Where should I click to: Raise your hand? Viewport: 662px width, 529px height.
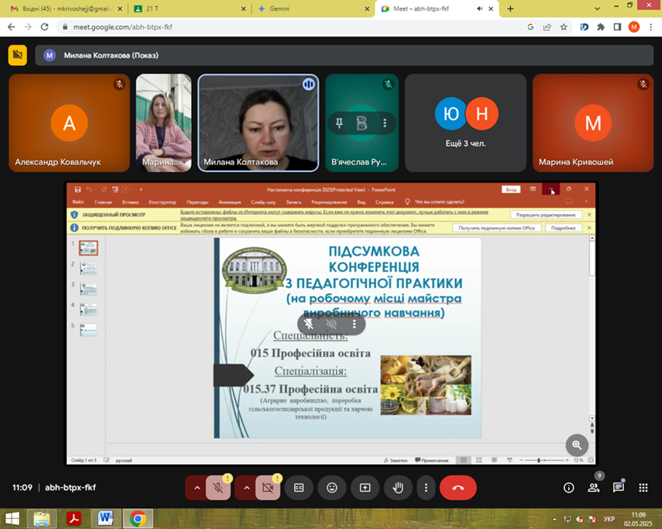click(x=397, y=487)
